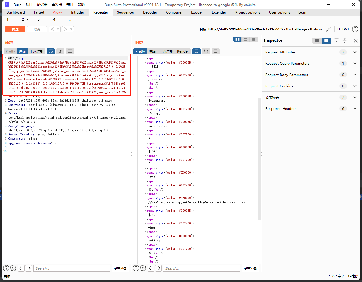Open the Sequencer tab
Viewport: 362px width, 282px height.
coord(126,12)
